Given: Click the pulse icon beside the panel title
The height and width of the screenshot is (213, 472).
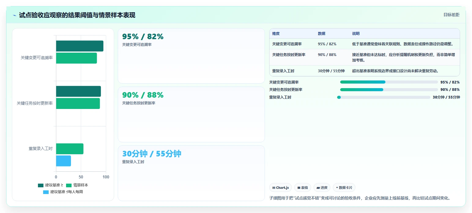Looking at the screenshot, I should (x=15, y=15).
